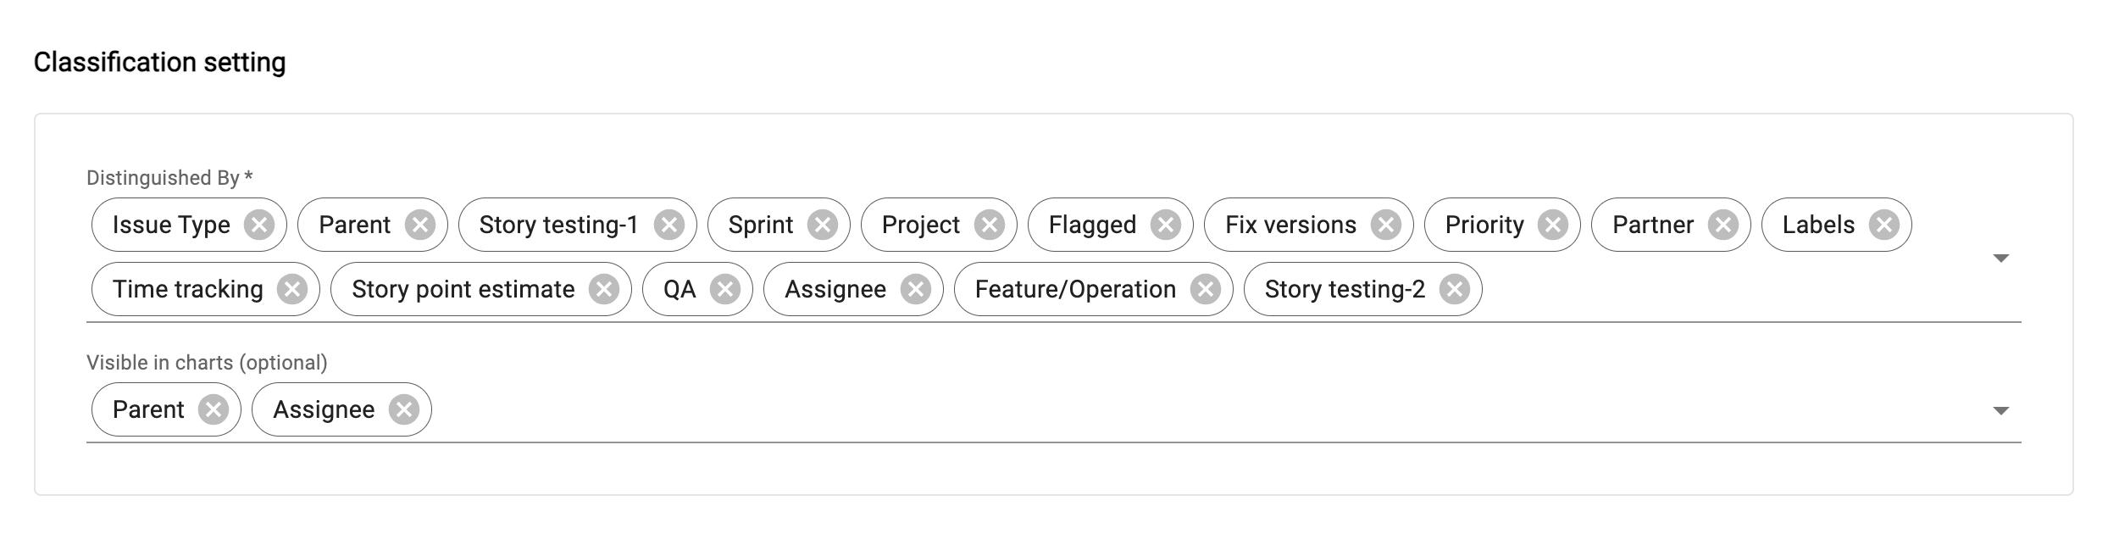Image resolution: width=2108 pixels, height=534 pixels.
Task: Remove the Issue Type chip
Action: (259, 225)
